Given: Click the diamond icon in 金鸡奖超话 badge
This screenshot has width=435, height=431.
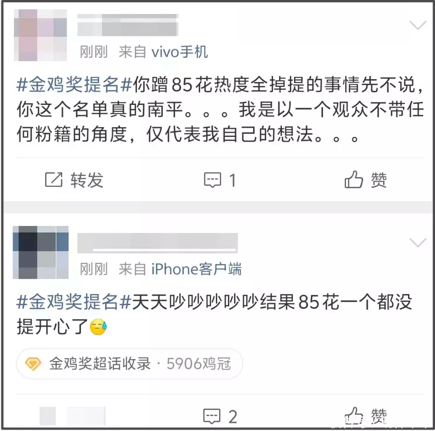Looking at the screenshot, I should coord(33,363).
